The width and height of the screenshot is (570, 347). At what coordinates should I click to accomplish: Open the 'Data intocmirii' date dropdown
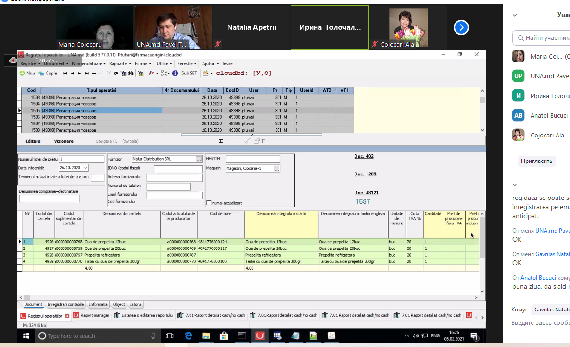(85, 168)
